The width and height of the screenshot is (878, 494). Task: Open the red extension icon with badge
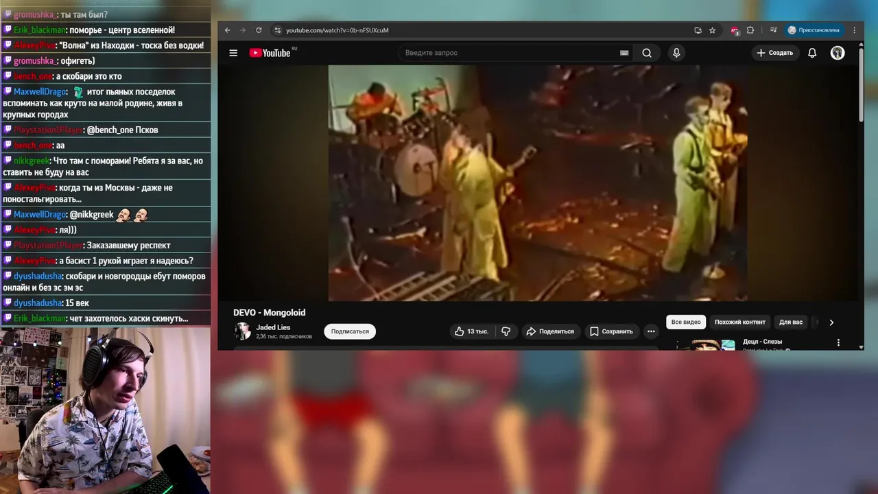[x=735, y=30]
